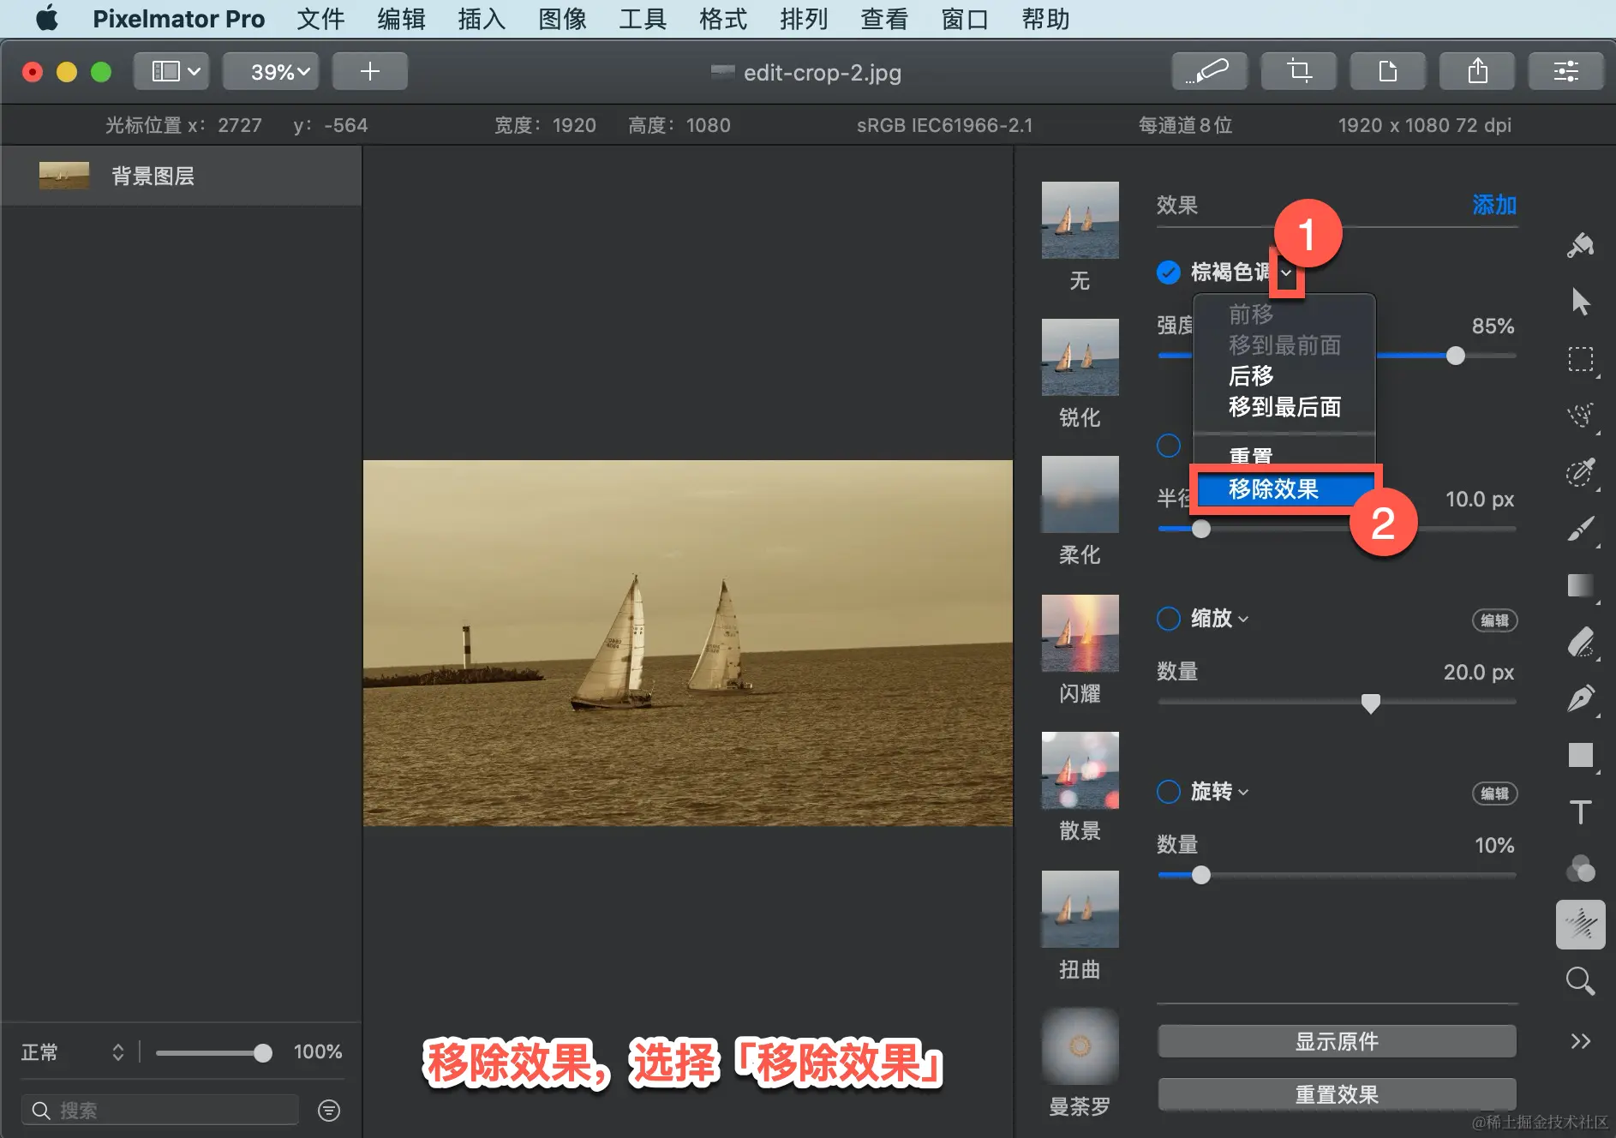Select the Gradient tool
Viewport: 1616px width, 1138px height.
coord(1580,585)
